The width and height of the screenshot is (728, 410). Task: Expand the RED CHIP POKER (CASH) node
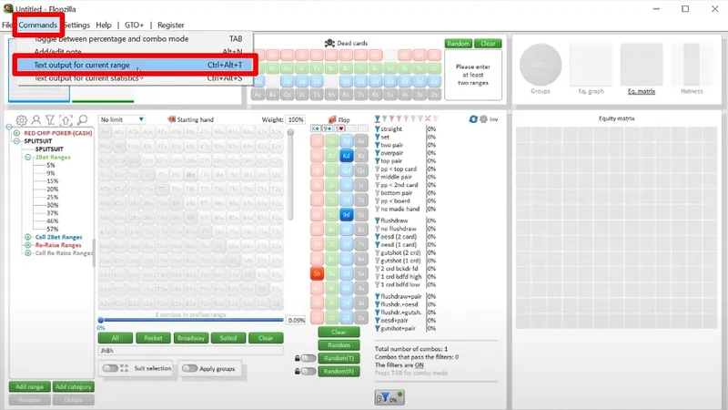click(x=16, y=133)
